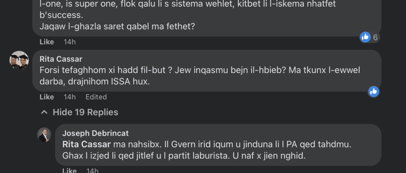
Task: Open Rita Cassar's profile picture
Action: [19, 61]
